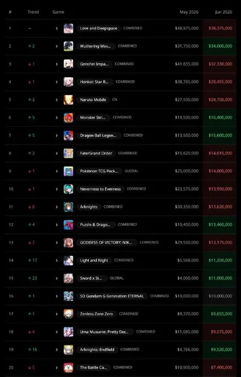Expand the Arknights row chevron
Image resolution: width=241 pixels, height=377 pixels.
tap(57, 207)
